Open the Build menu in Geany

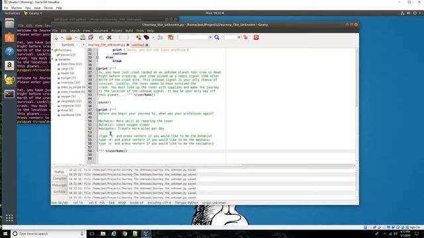click(129, 30)
